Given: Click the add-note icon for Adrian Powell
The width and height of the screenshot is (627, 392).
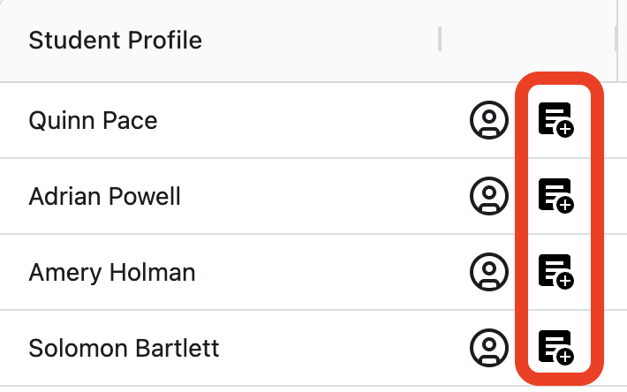Looking at the screenshot, I should coord(556,196).
